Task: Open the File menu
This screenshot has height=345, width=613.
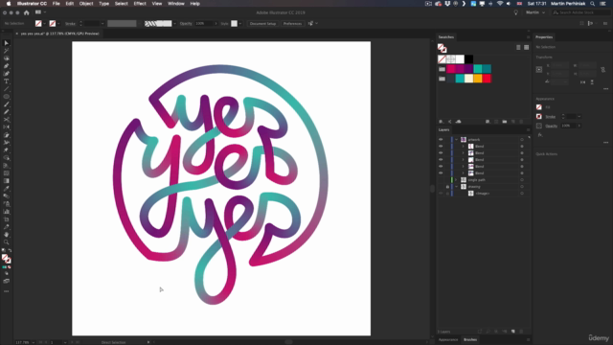Action: (56, 4)
